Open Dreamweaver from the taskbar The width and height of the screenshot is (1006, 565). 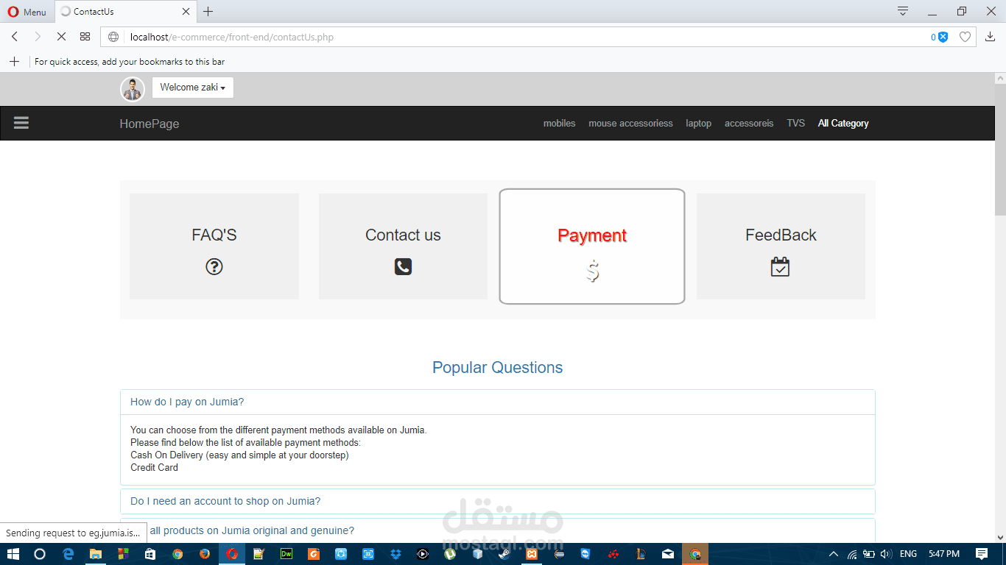coord(286,554)
